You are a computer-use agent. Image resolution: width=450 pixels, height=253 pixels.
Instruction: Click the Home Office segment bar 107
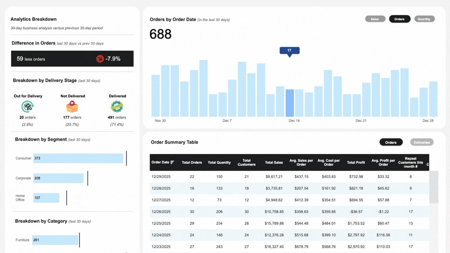coord(46,198)
